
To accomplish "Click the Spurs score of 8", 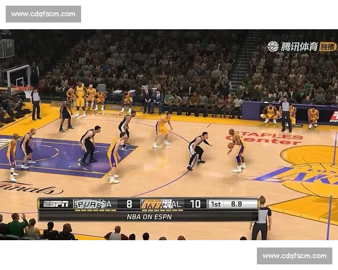I will tap(129, 204).
